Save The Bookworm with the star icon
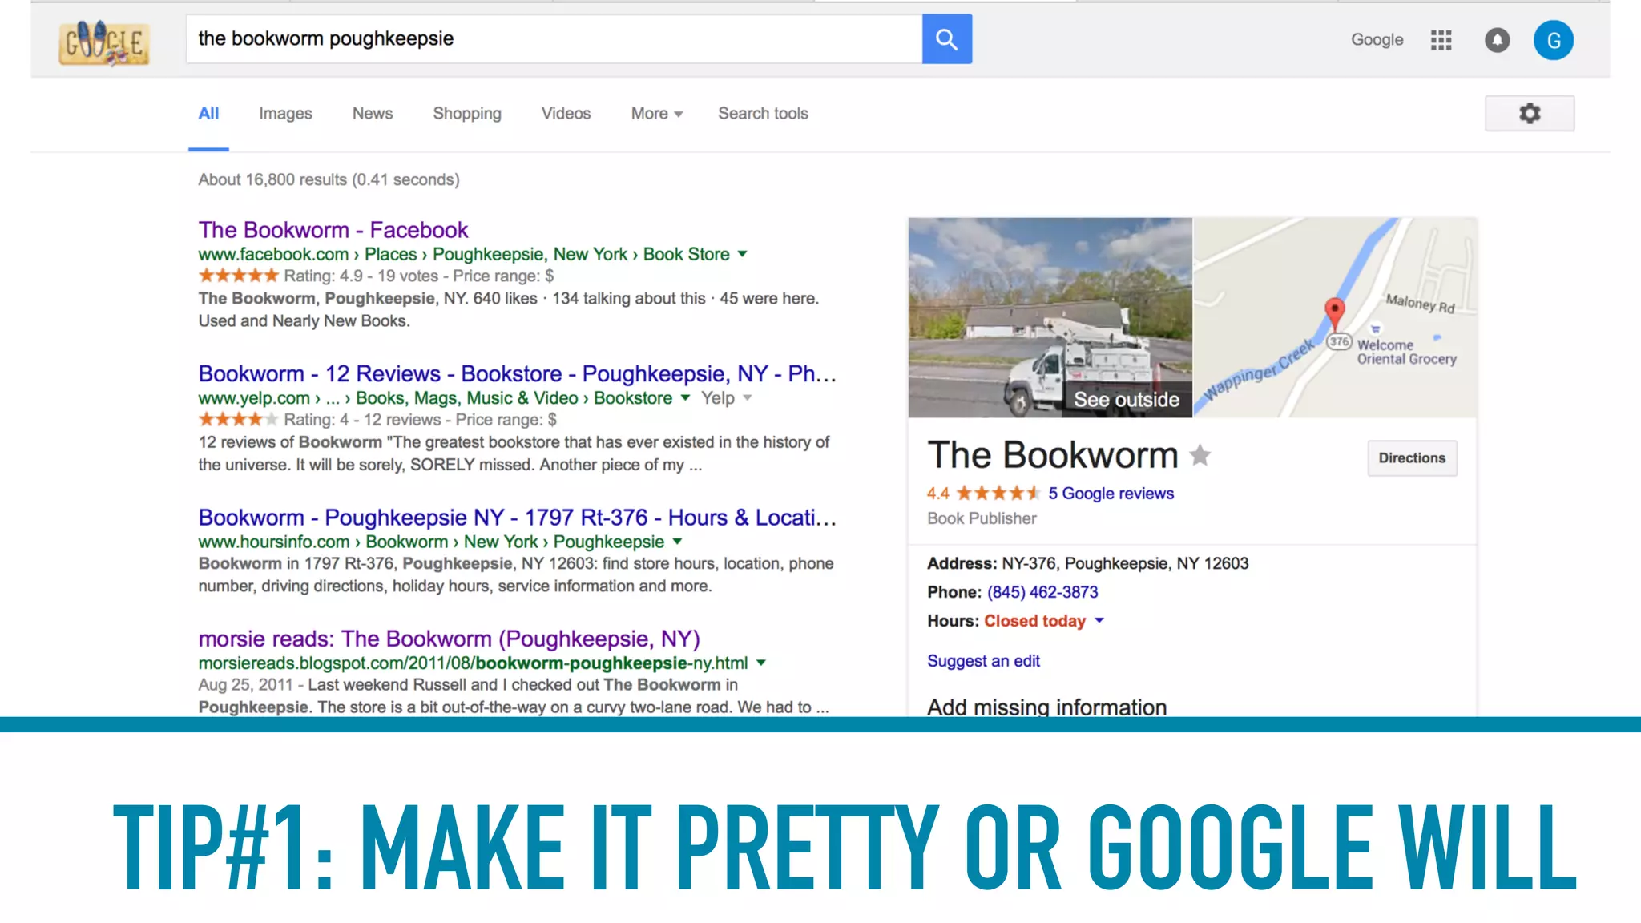This screenshot has width=1641, height=923. point(1200,455)
